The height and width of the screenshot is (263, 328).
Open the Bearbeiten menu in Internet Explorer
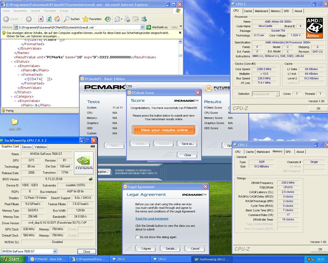click(x=20, y=11)
